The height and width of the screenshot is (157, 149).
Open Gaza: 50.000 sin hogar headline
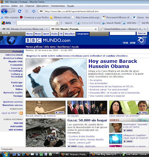click(87, 120)
